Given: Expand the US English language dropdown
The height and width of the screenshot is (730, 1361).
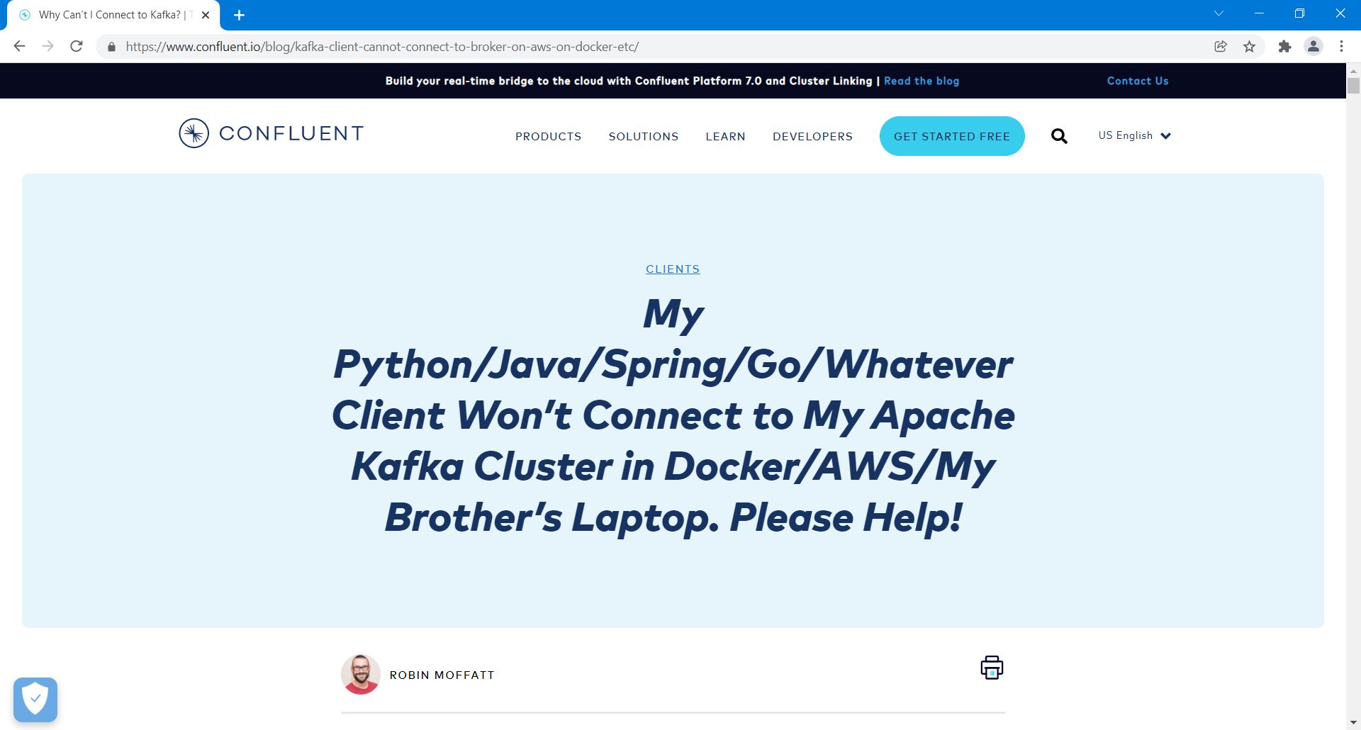Looking at the screenshot, I should click(x=1134, y=135).
